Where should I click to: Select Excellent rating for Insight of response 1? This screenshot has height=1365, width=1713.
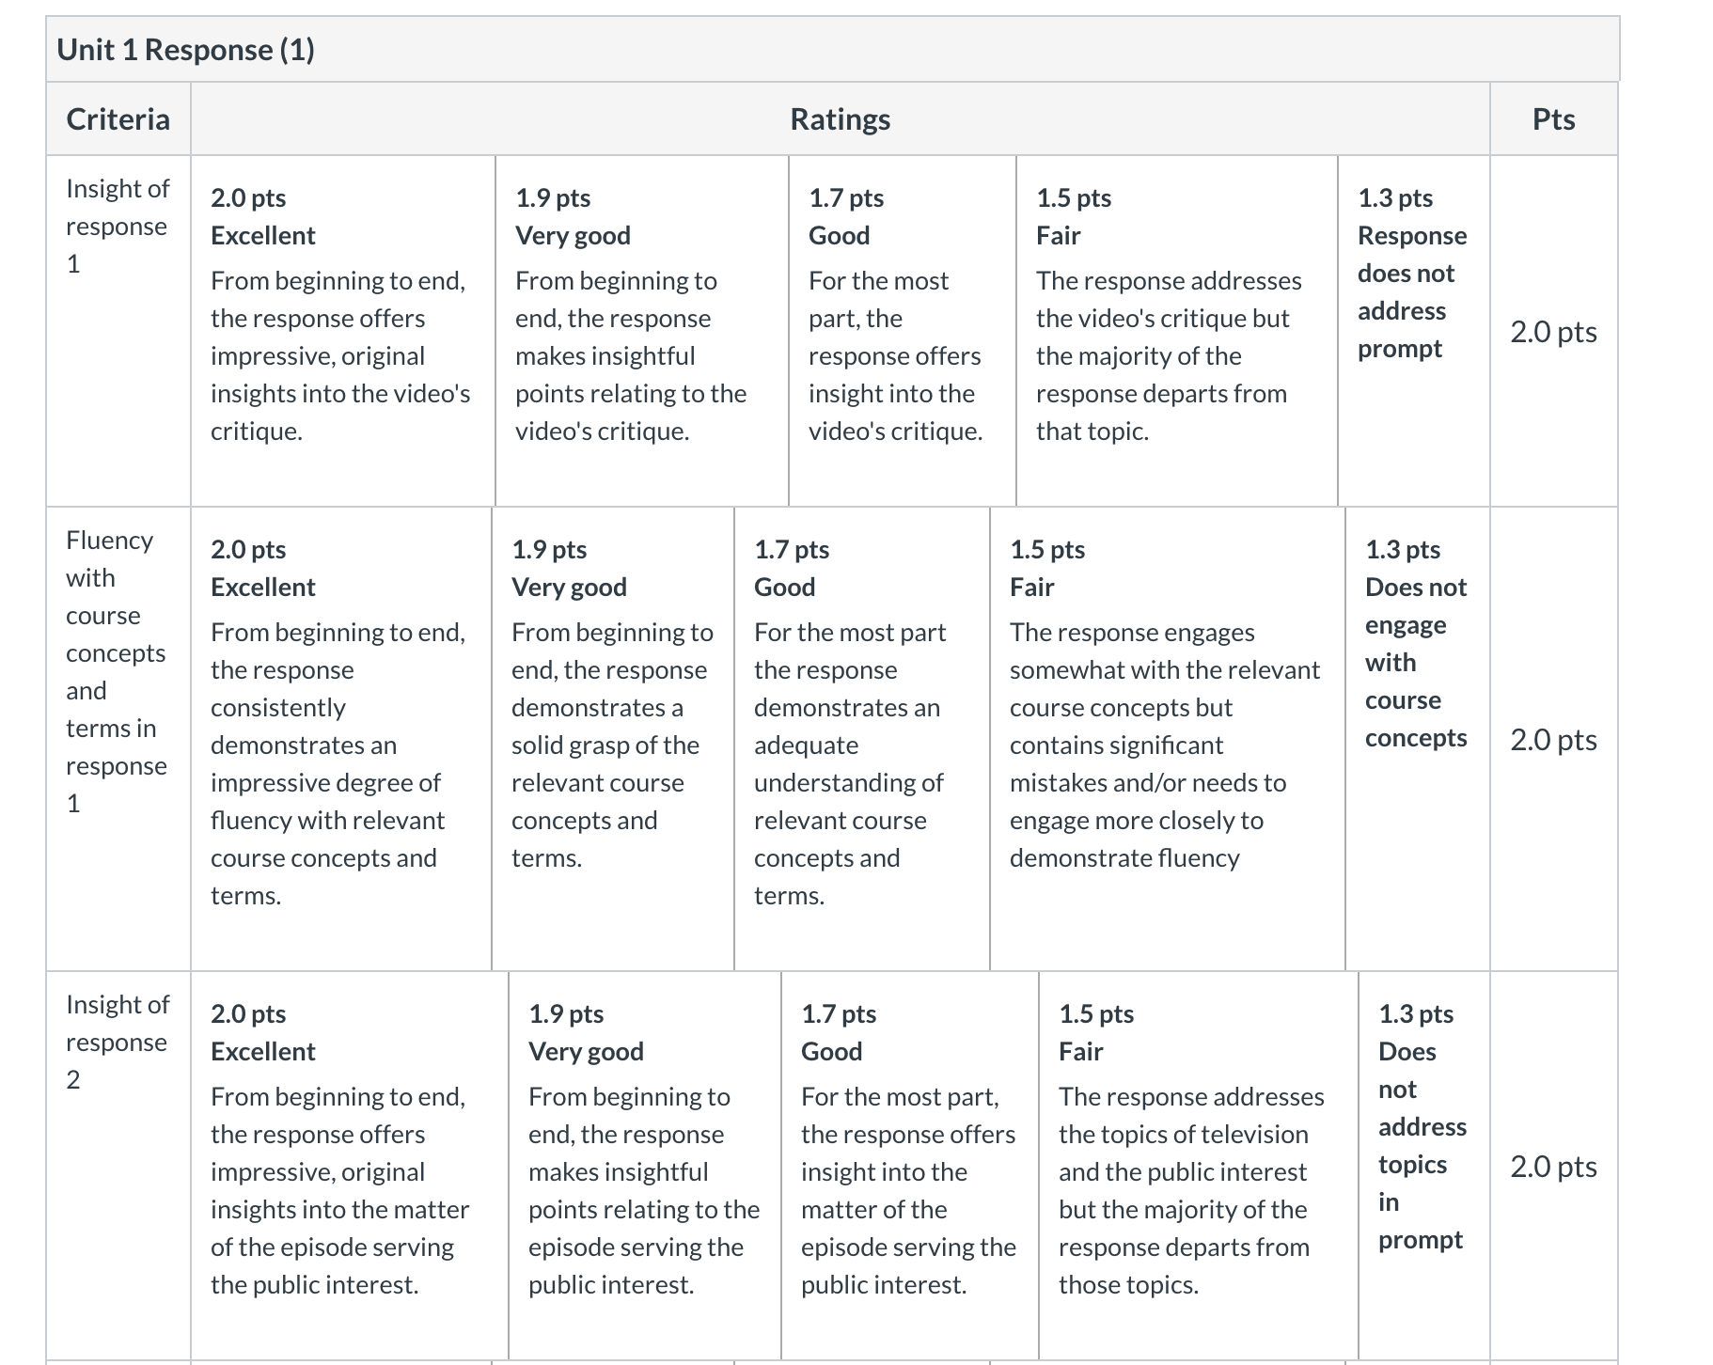coord(342,331)
